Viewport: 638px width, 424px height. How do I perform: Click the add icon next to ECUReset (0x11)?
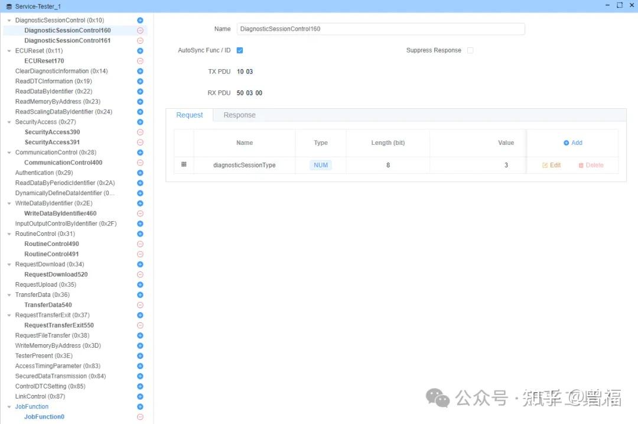140,50
